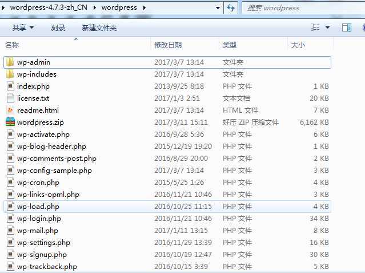Click the size value 34 KB

(319, 219)
